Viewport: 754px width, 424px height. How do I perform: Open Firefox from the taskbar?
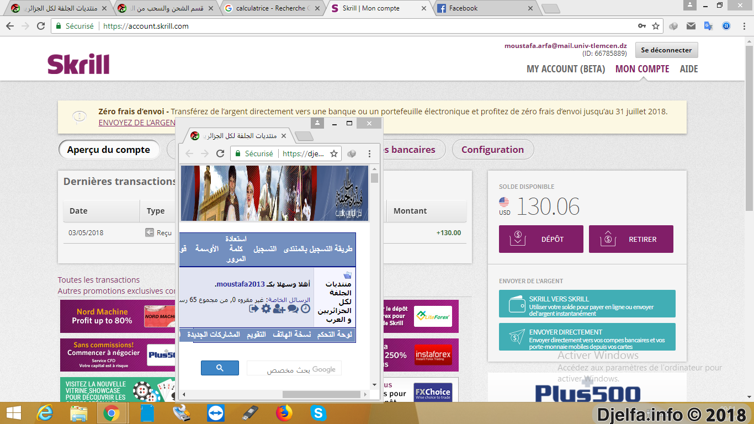pyautogui.click(x=284, y=413)
